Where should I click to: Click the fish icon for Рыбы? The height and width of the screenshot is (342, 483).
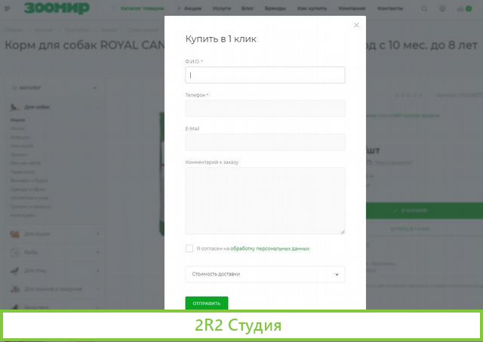[14, 252]
